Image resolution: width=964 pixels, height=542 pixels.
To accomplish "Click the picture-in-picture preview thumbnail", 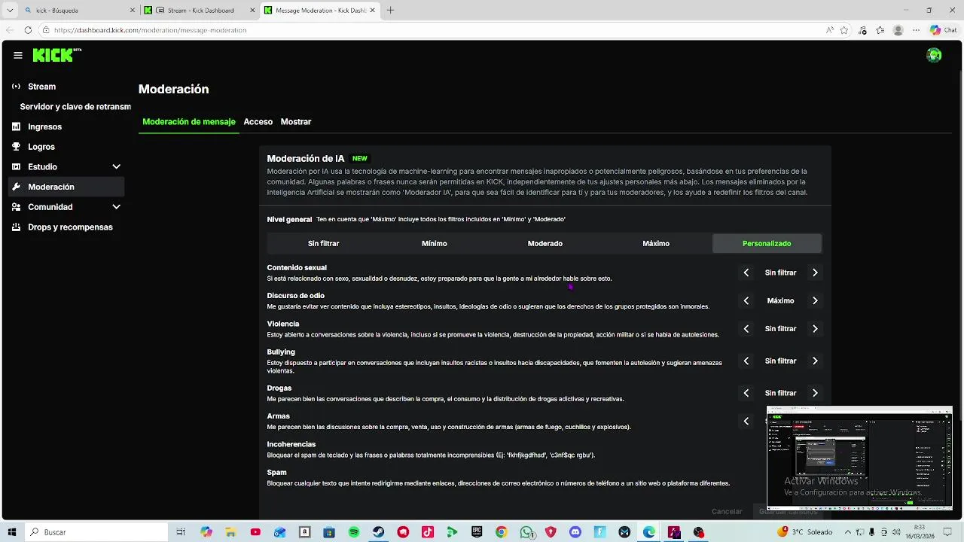I will pos(859,458).
